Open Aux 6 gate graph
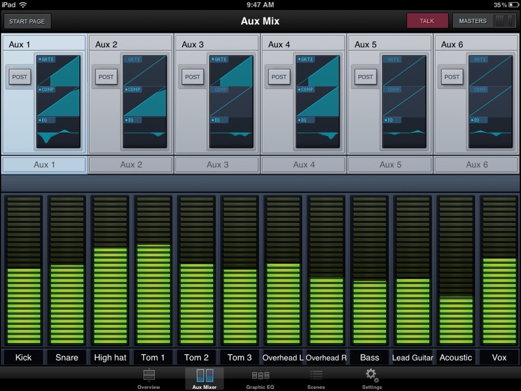 [490, 71]
